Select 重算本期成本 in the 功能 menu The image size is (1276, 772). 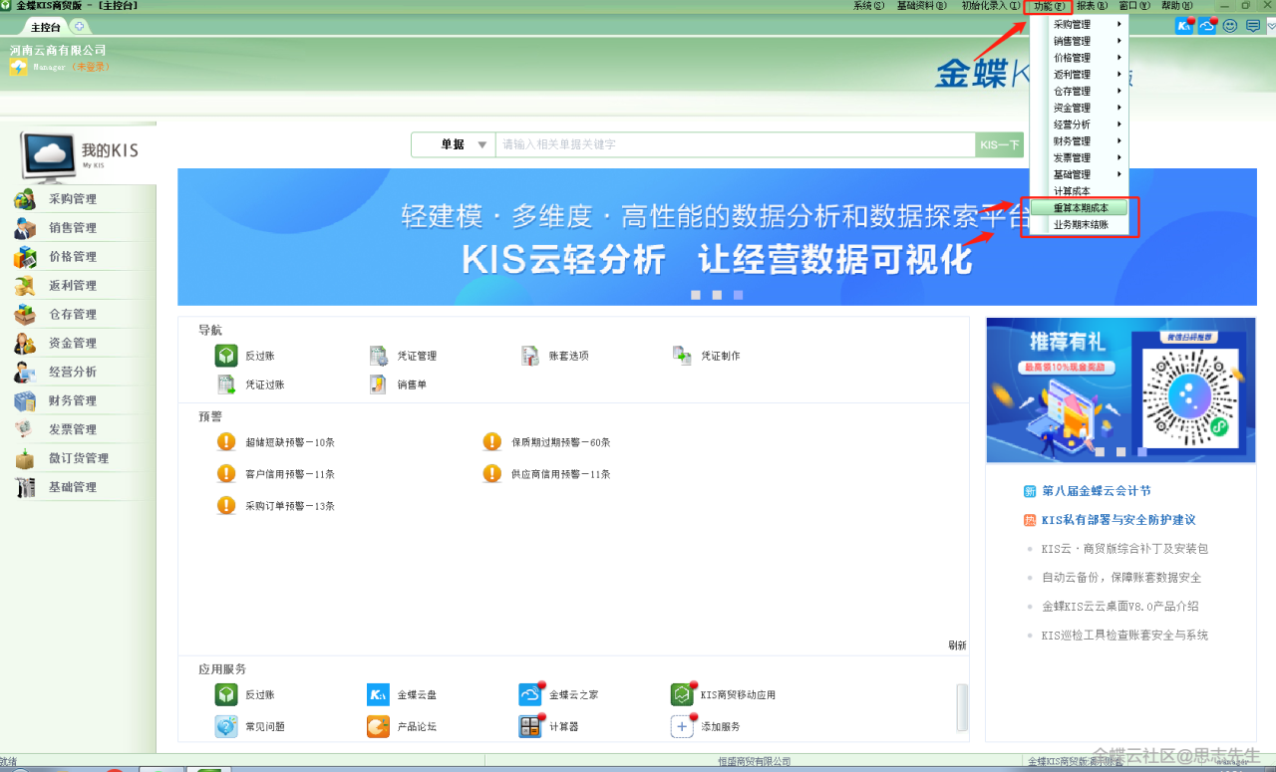point(1079,208)
